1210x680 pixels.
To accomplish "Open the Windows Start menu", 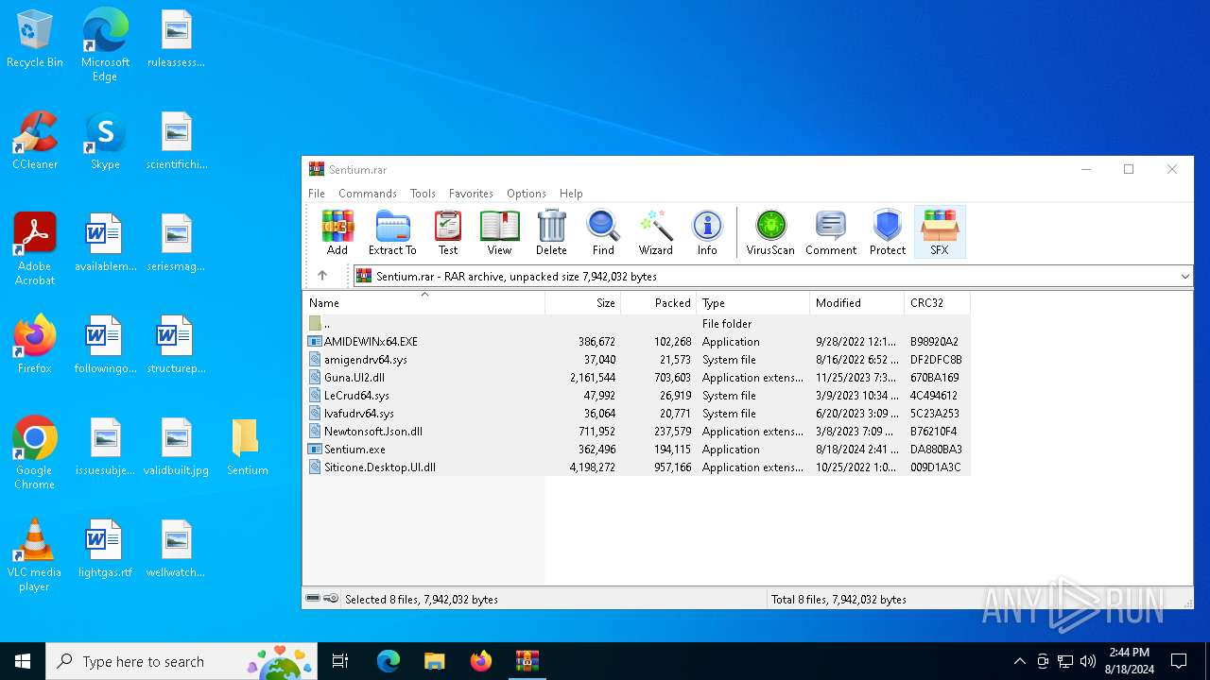I will coord(23,661).
